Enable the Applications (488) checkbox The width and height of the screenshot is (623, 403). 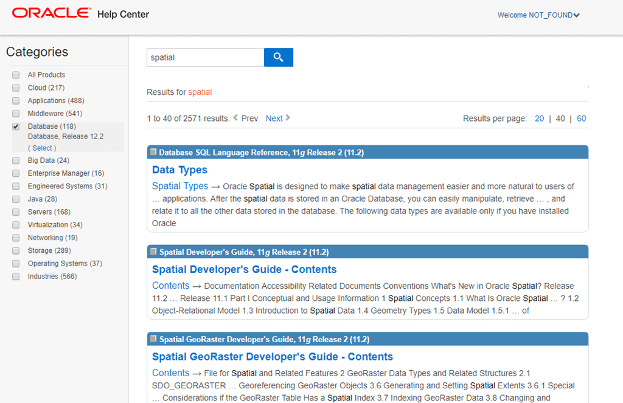coord(16,101)
